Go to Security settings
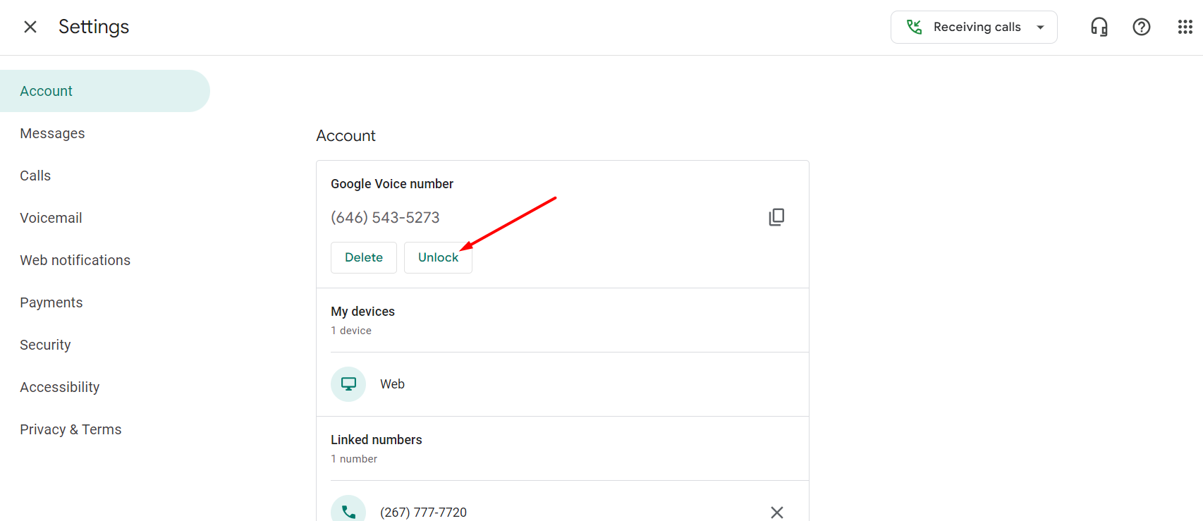The width and height of the screenshot is (1203, 521). pyautogui.click(x=45, y=345)
